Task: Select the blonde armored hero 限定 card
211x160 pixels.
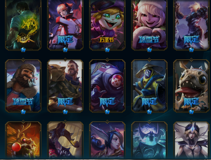Action: (x=191, y=25)
